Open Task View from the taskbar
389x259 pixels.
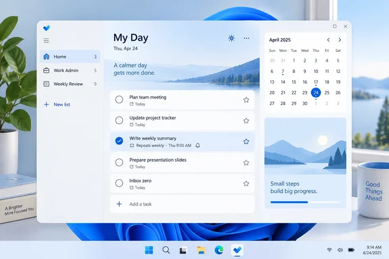tap(183, 251)
